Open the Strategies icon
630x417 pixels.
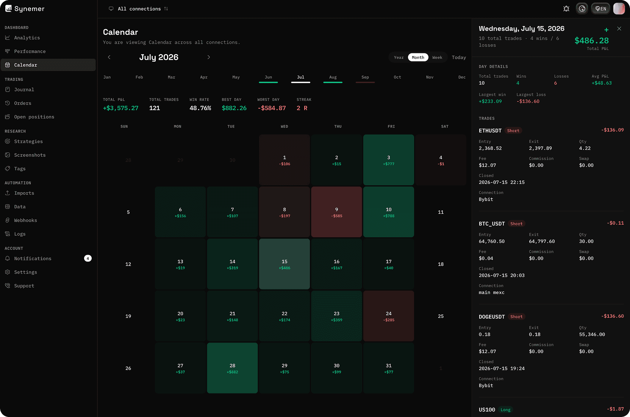pos(8,142)
